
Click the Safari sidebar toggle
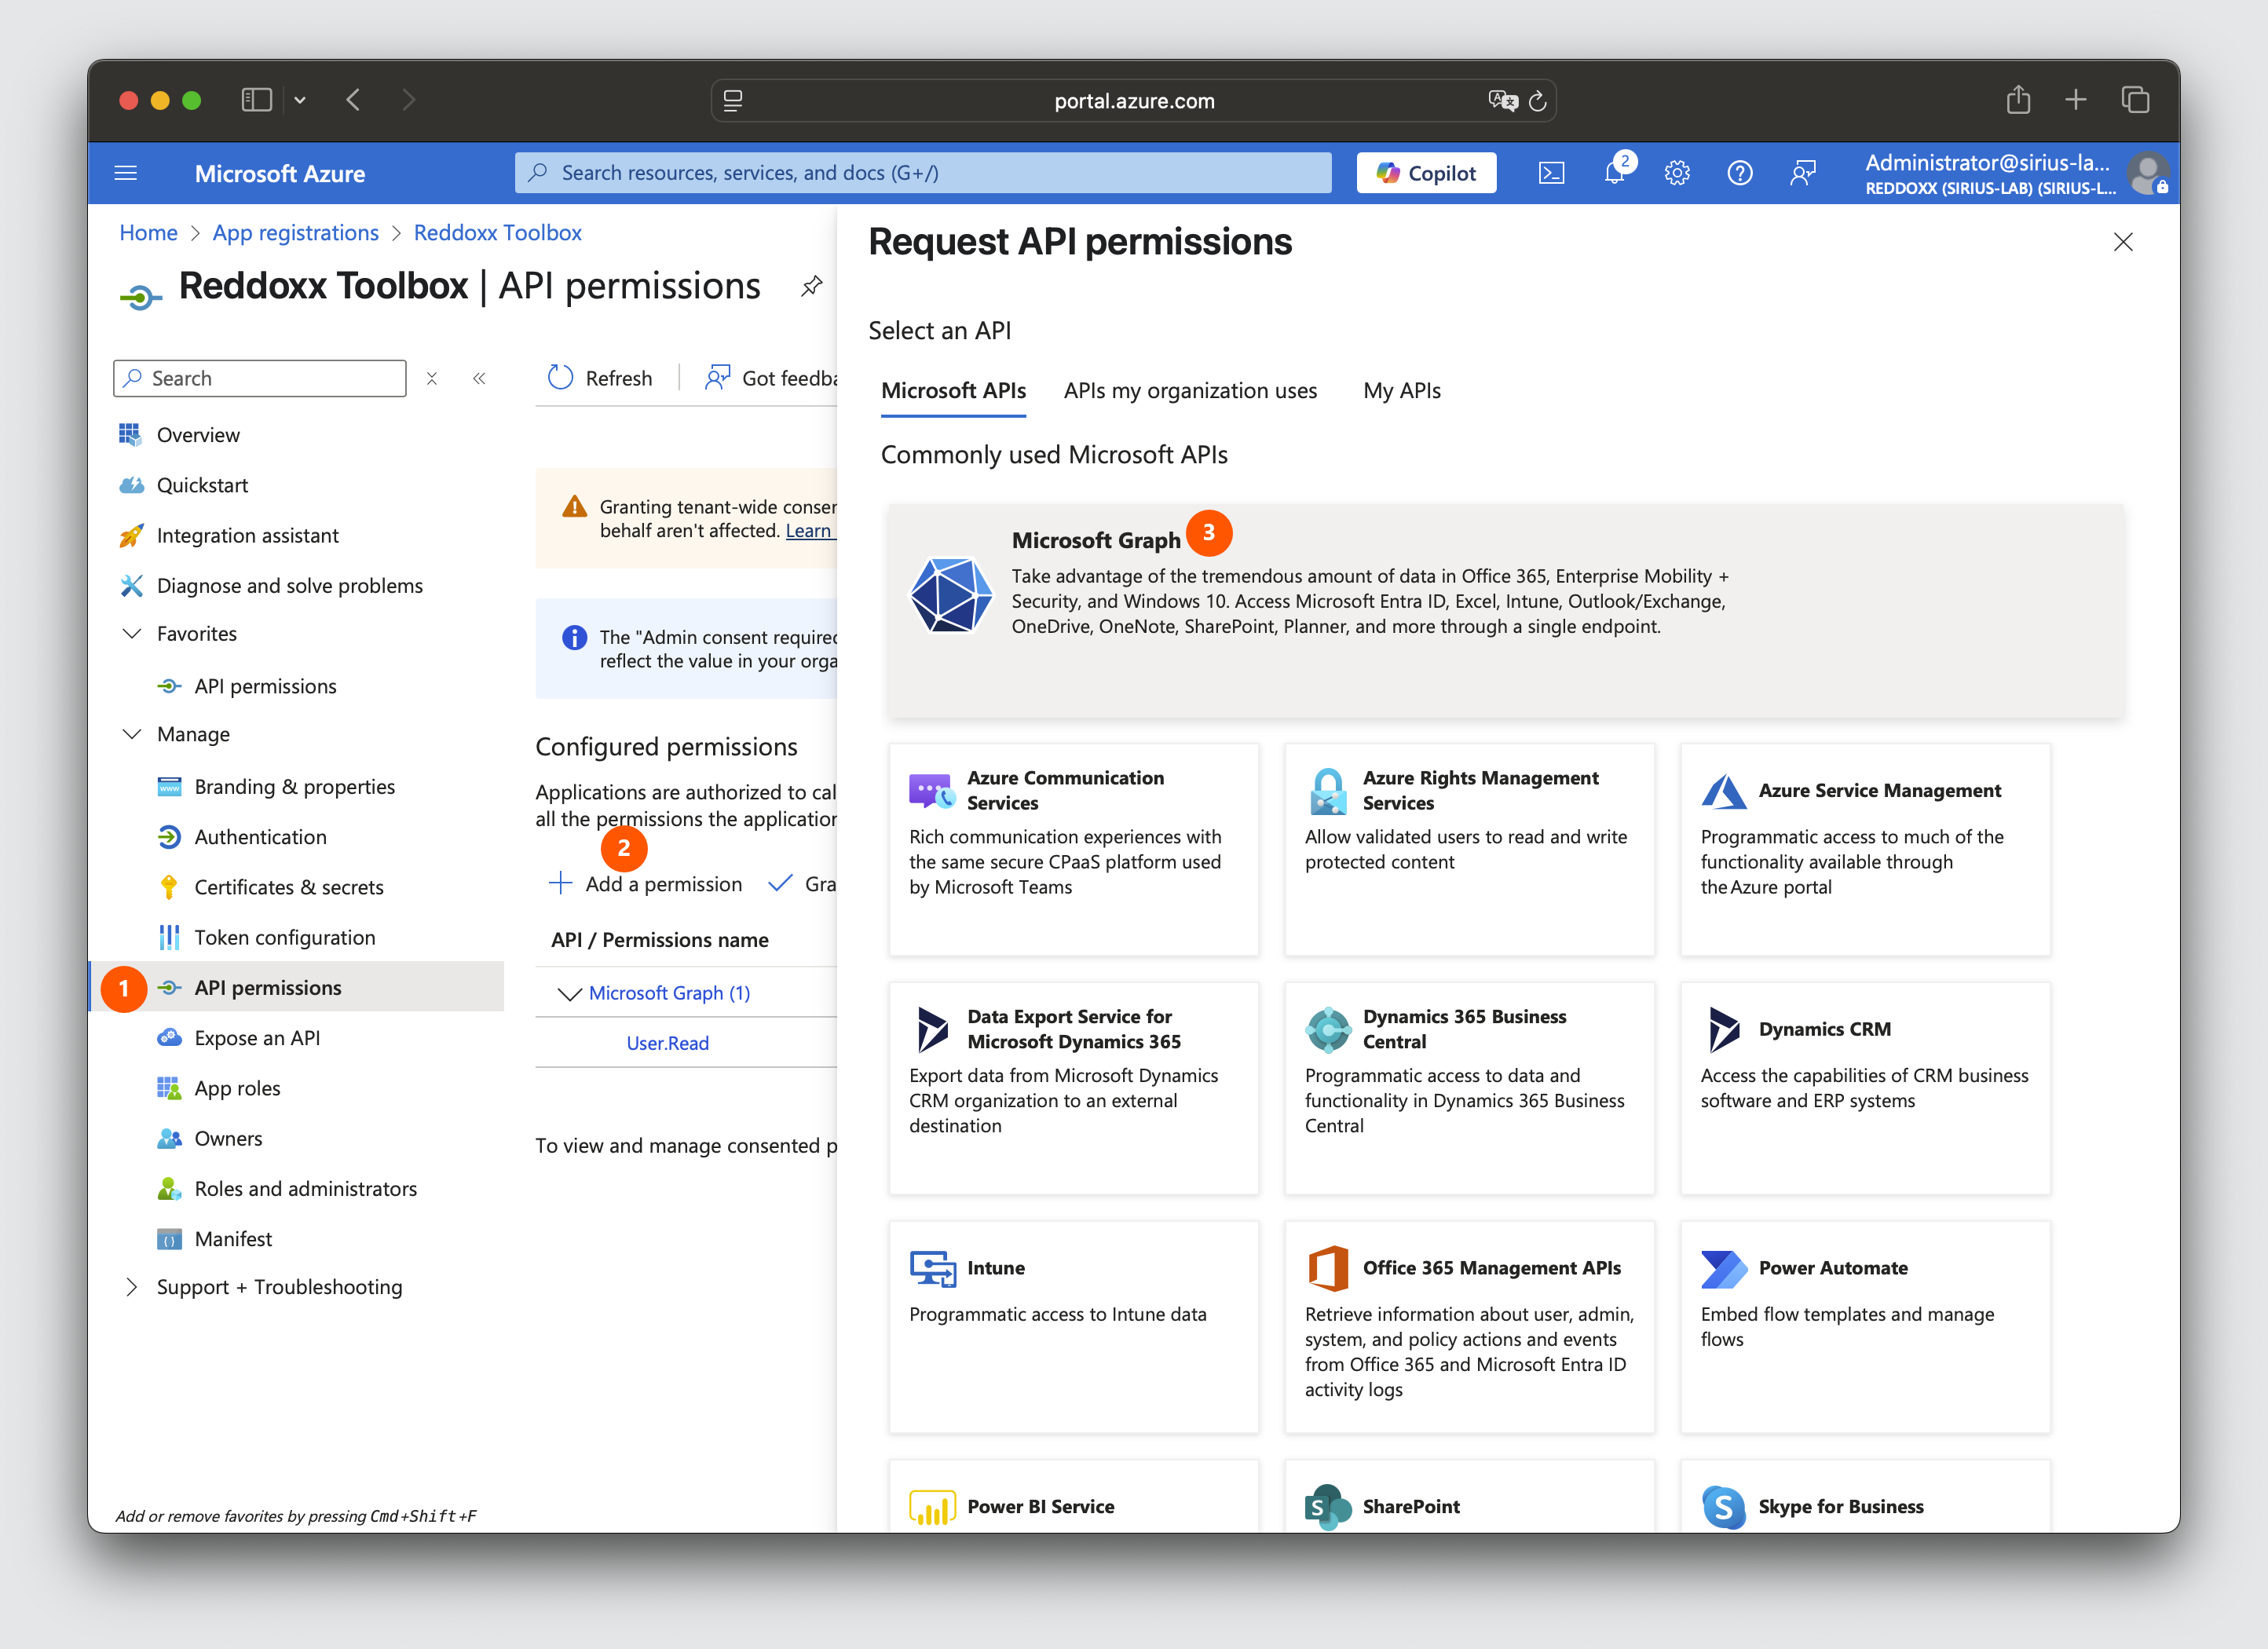point(257,100)
